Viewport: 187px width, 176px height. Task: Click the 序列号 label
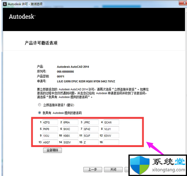point(42,72)
